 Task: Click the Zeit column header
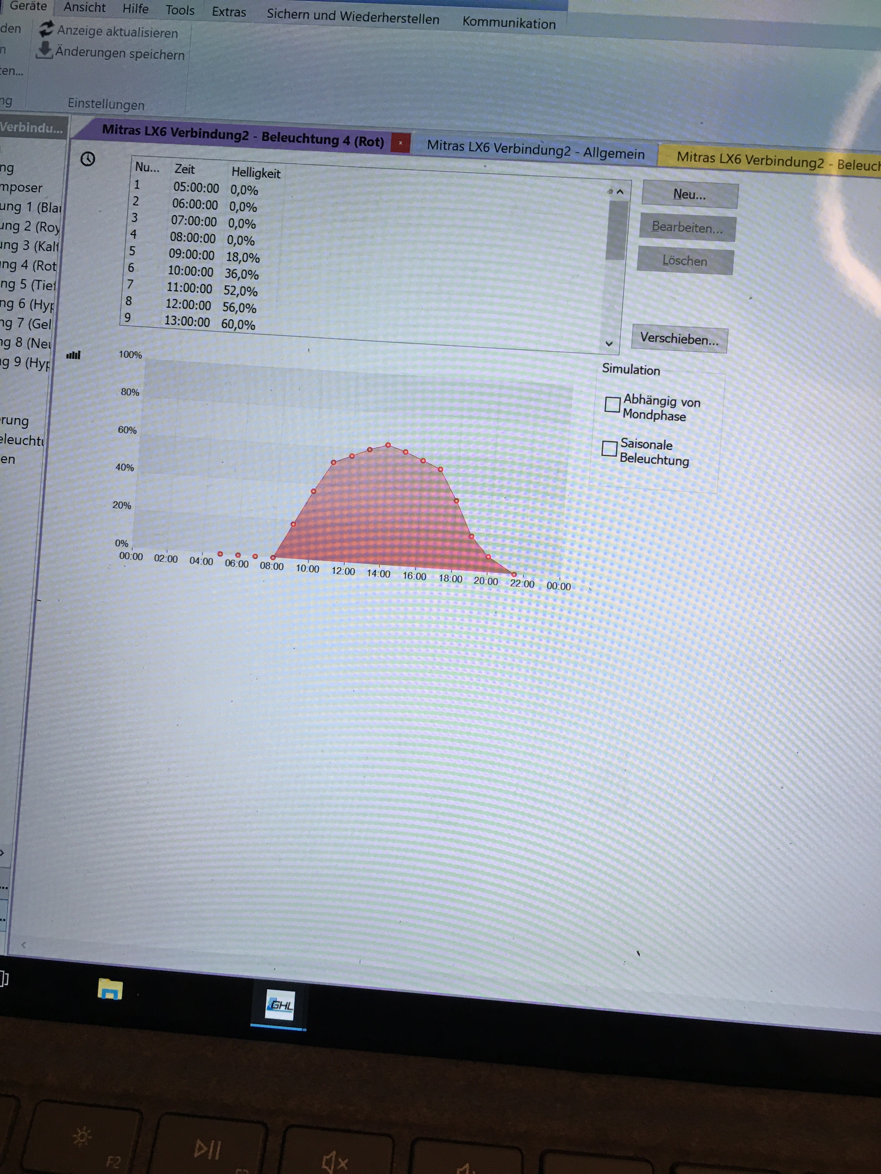point(185,169)
